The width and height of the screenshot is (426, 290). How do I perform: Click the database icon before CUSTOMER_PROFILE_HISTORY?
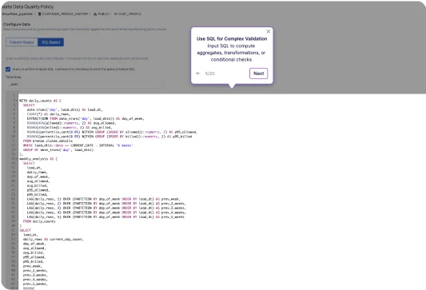[40, 14]
